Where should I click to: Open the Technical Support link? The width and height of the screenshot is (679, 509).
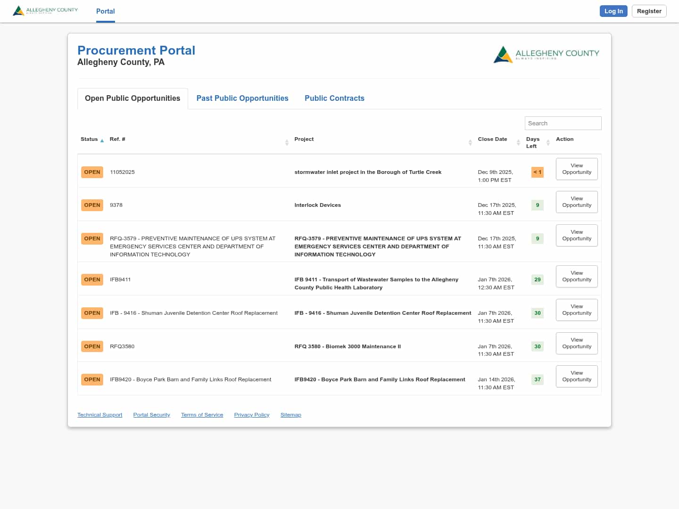point(99,415)
